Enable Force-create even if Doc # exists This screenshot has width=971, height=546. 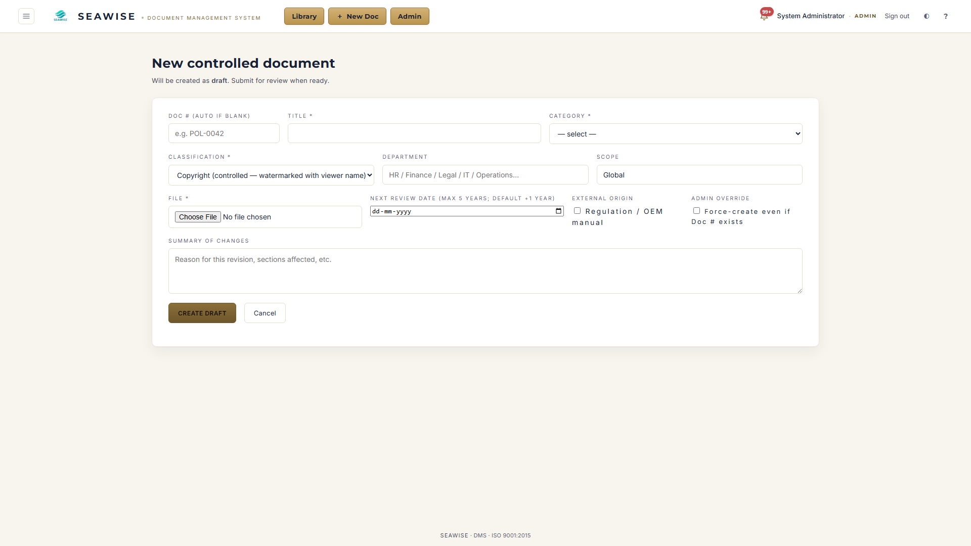tap(696, 211)
